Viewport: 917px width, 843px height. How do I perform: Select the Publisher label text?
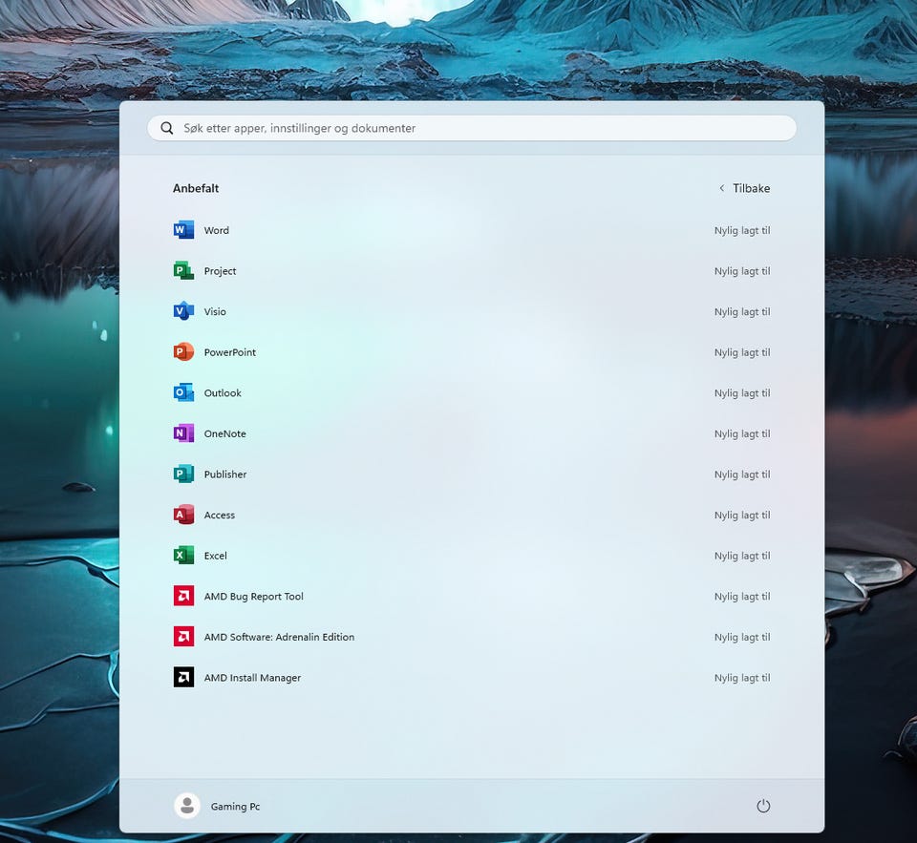pyautogui.click(x=225, y=474)
